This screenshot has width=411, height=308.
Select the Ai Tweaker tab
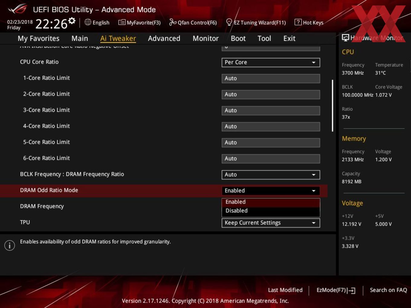click(x=118, y=38)
